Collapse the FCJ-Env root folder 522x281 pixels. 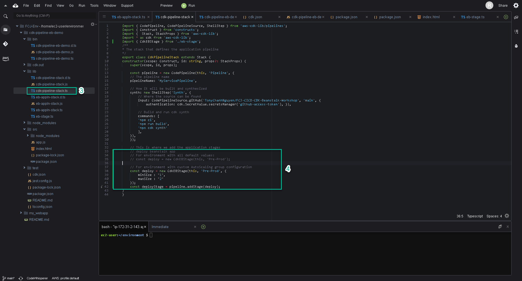pyautogui.click(x=17, y=26)
